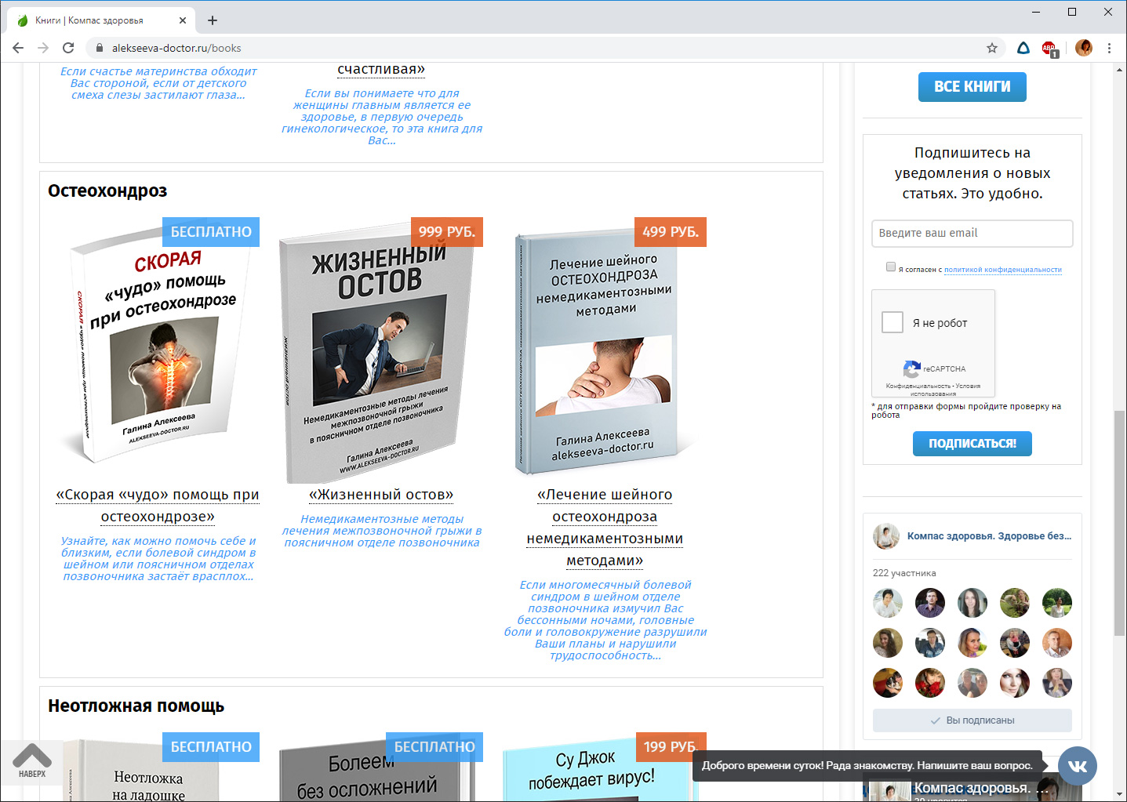This screenshot has width=1127, height=802.
Task: Open «Жизненный остов» title link
Action: click(x=381, y=495)
